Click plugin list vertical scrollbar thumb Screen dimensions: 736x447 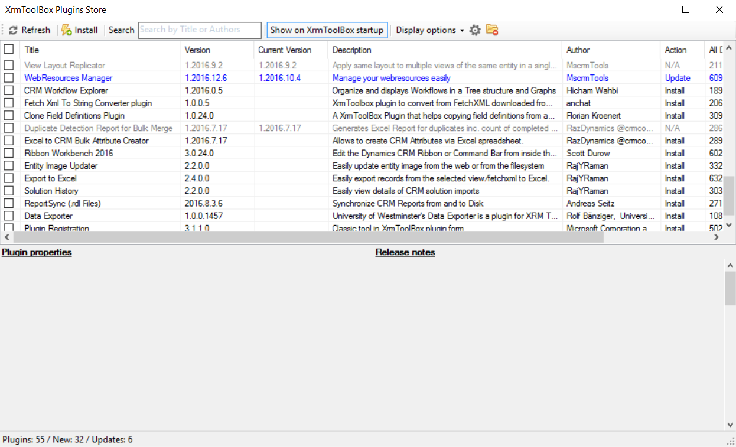click(x=730, y=196)
